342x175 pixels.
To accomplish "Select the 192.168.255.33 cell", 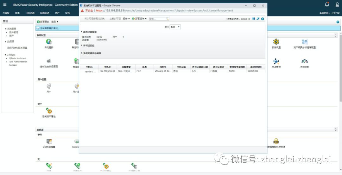I will click(x=108, y=71).
